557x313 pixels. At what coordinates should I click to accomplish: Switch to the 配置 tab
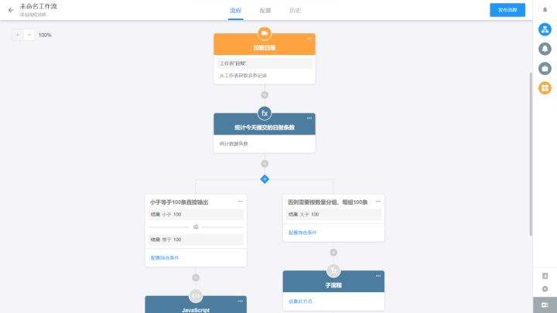click(x=265, y=10)
